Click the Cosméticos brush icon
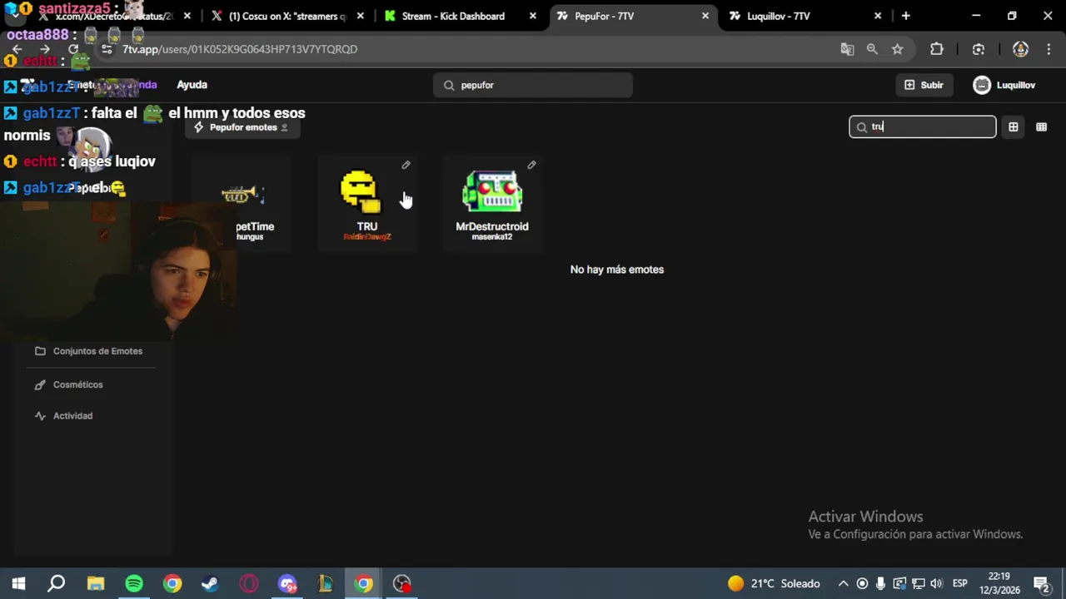Image resolution: width=1066 pixels, height=599 pixels. (40, 384)
